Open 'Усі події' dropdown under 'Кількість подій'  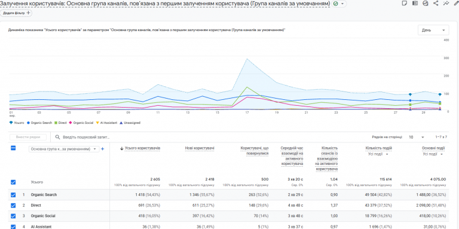pyautogui.click(x=378, y=154)
